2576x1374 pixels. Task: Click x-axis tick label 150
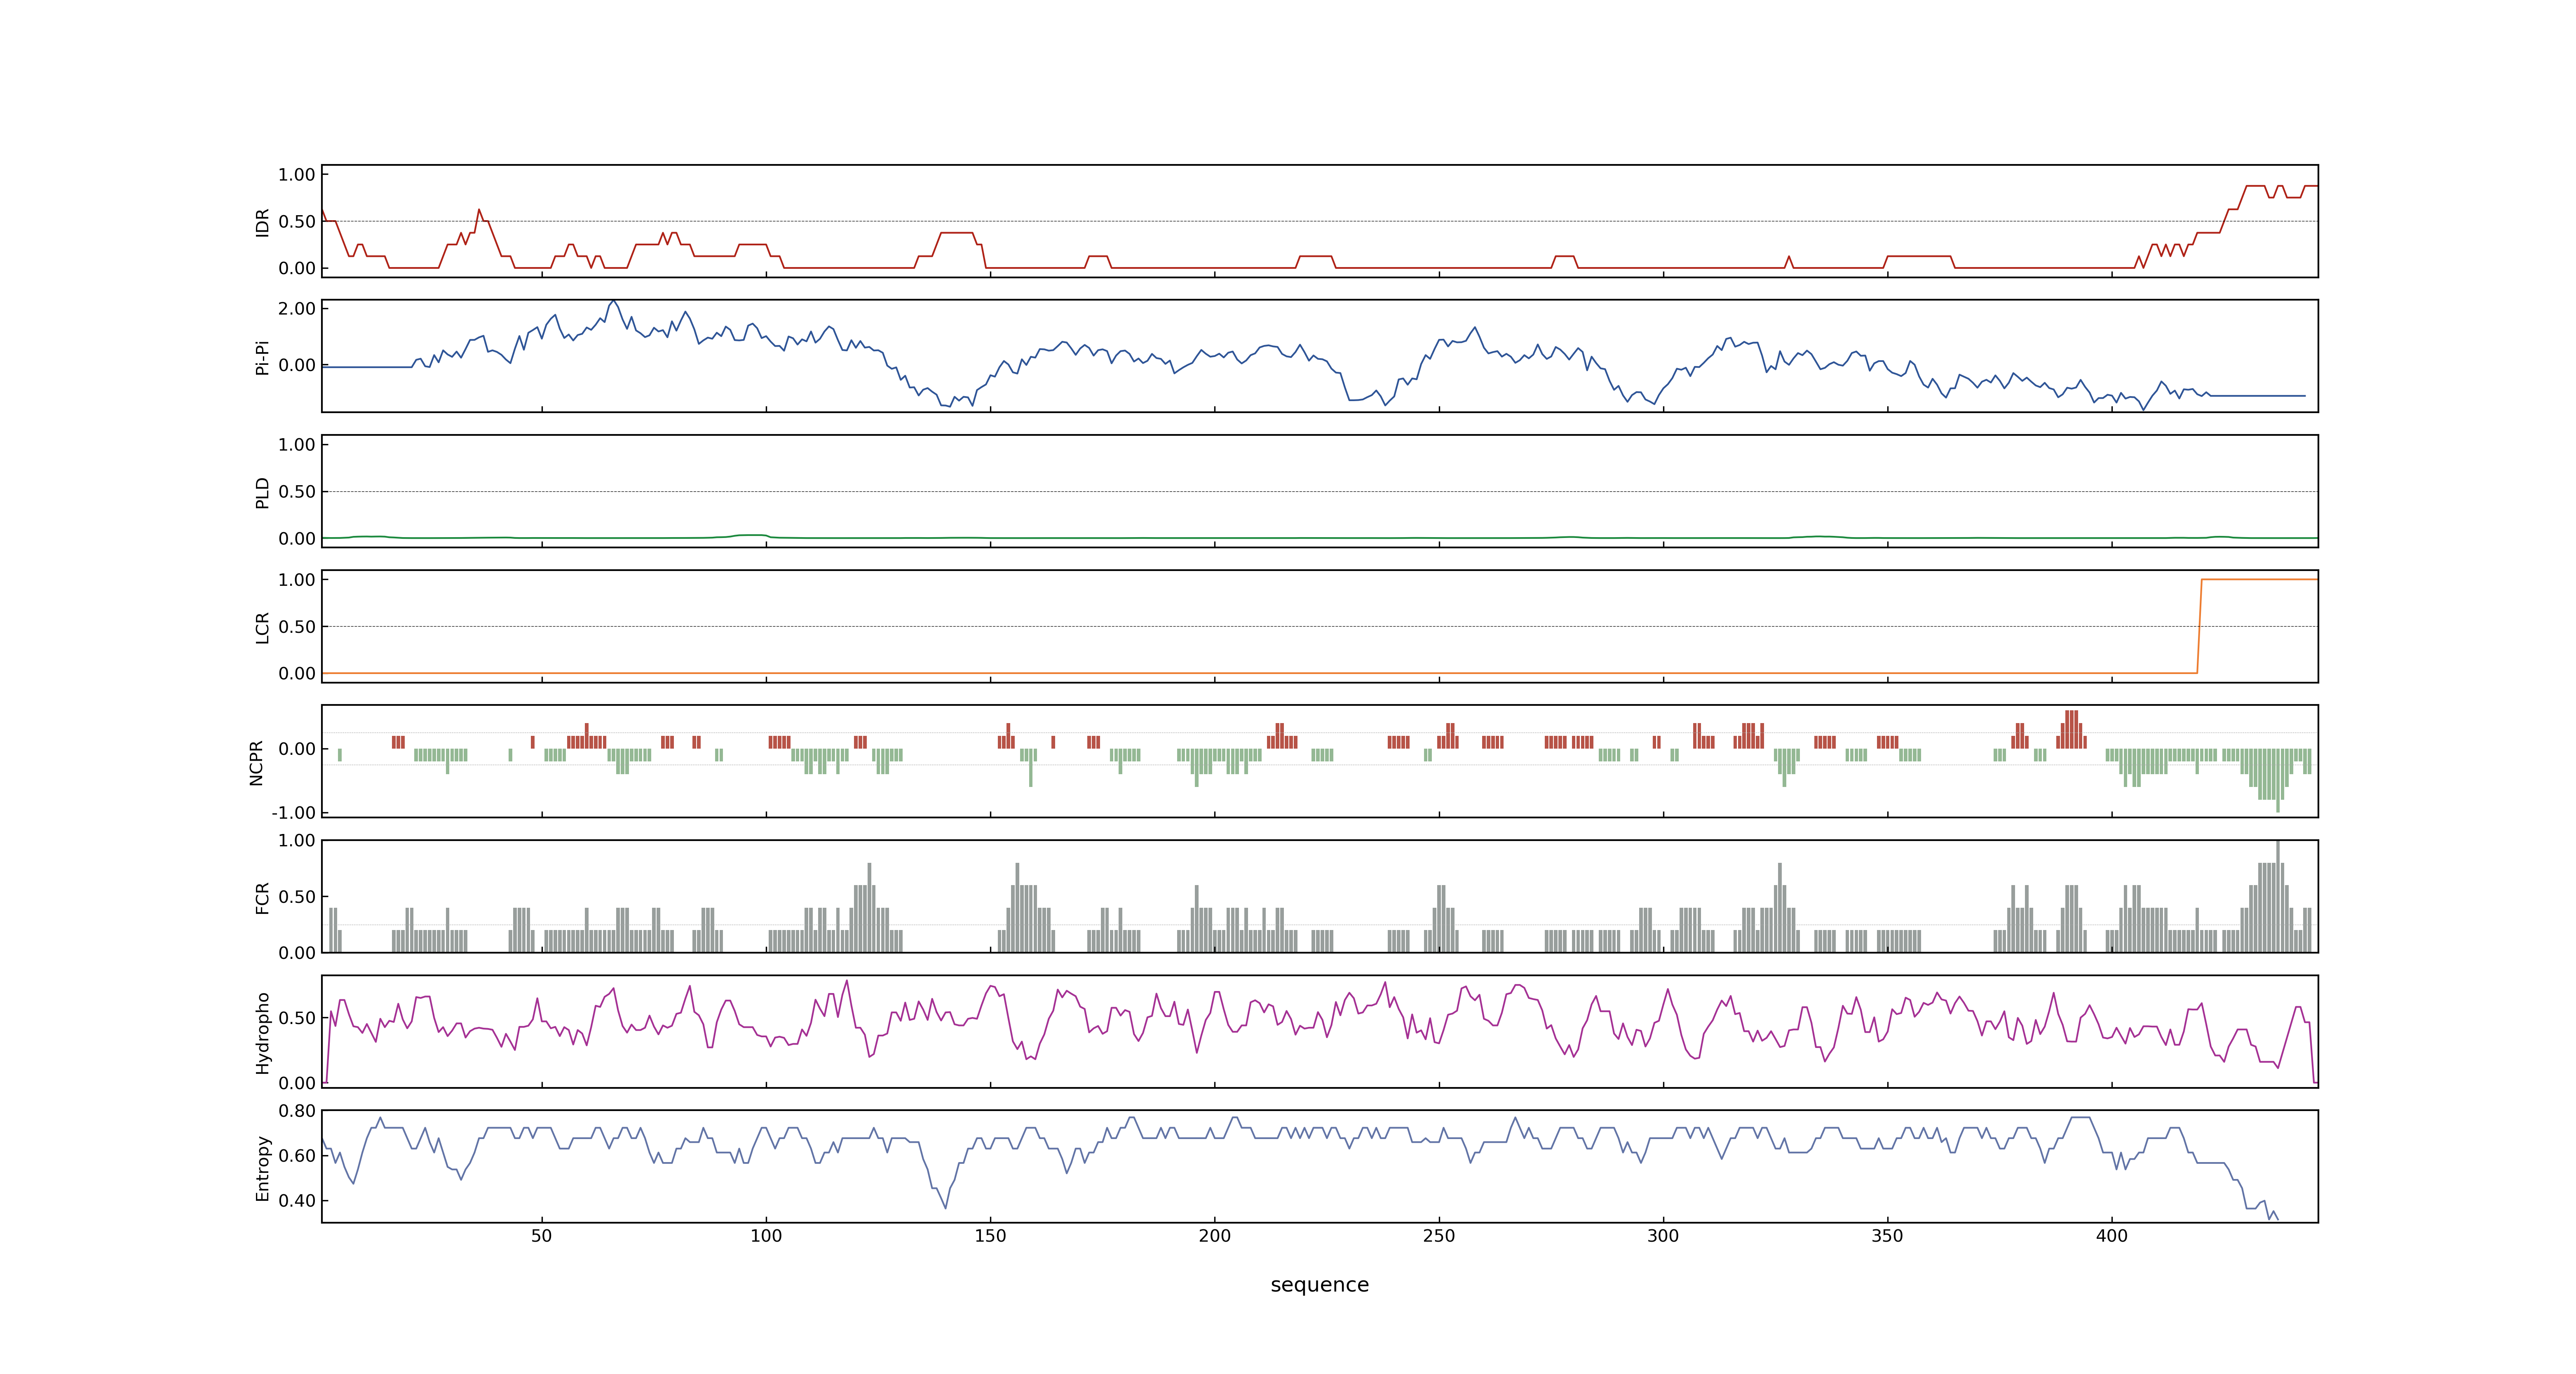(990, 1236)
